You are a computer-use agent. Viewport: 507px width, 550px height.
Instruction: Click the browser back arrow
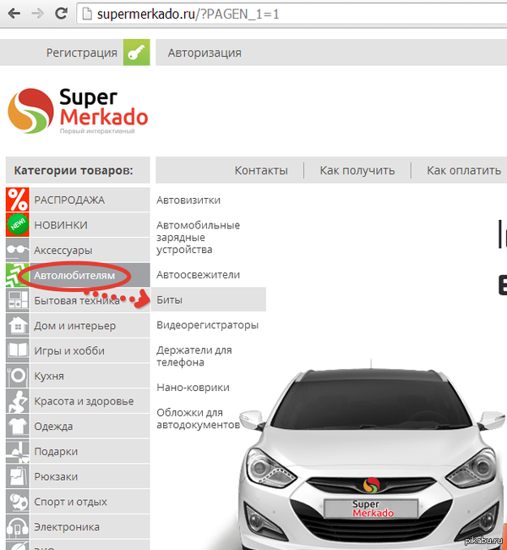(12, 14)
